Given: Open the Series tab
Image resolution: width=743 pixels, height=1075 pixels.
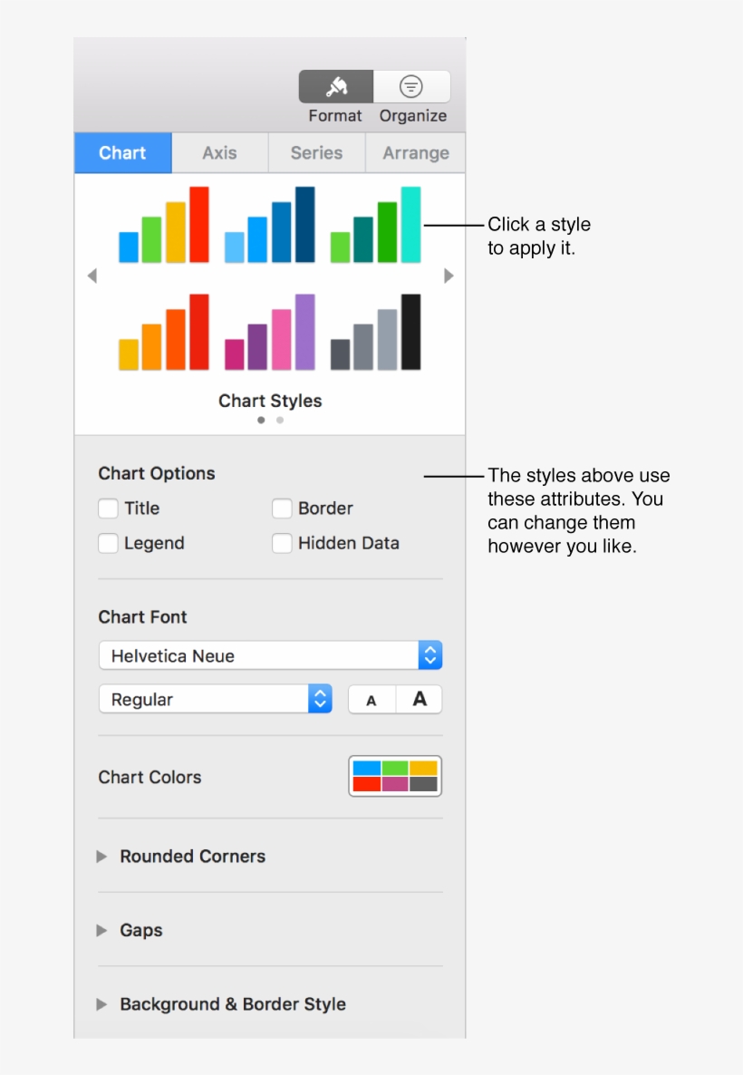Looking at the screenshot, I should [x=316, y=152].
